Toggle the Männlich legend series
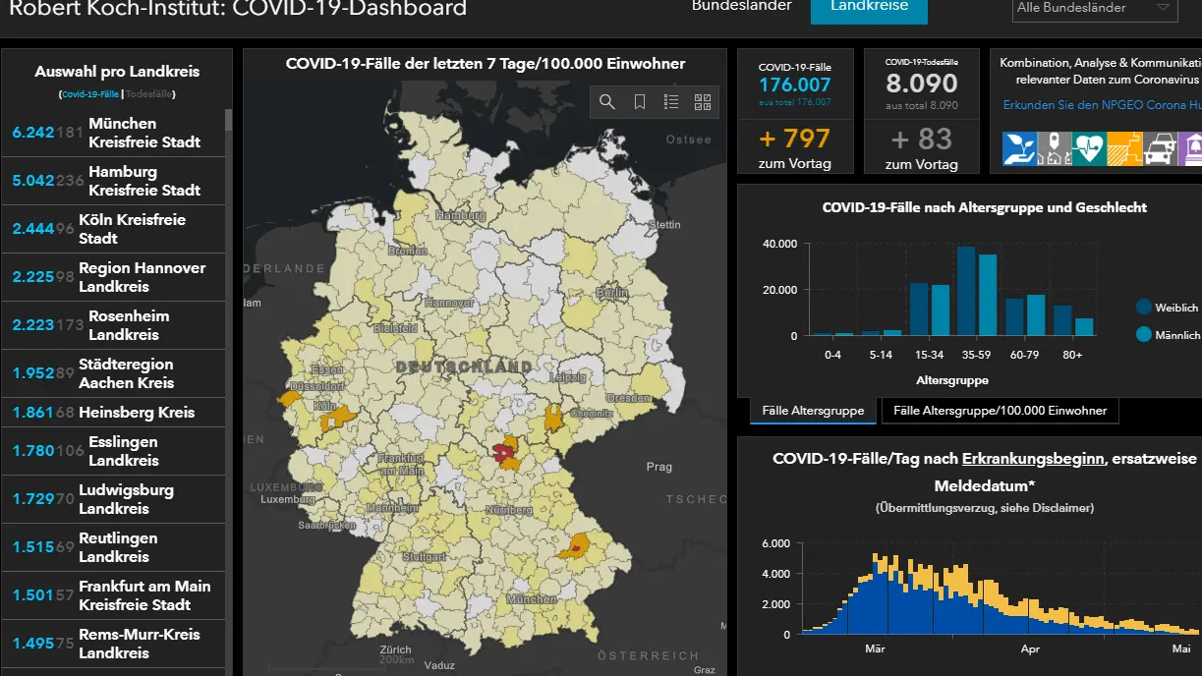The width and height of the screenshot is (1202, 676). click(1168, 335)
